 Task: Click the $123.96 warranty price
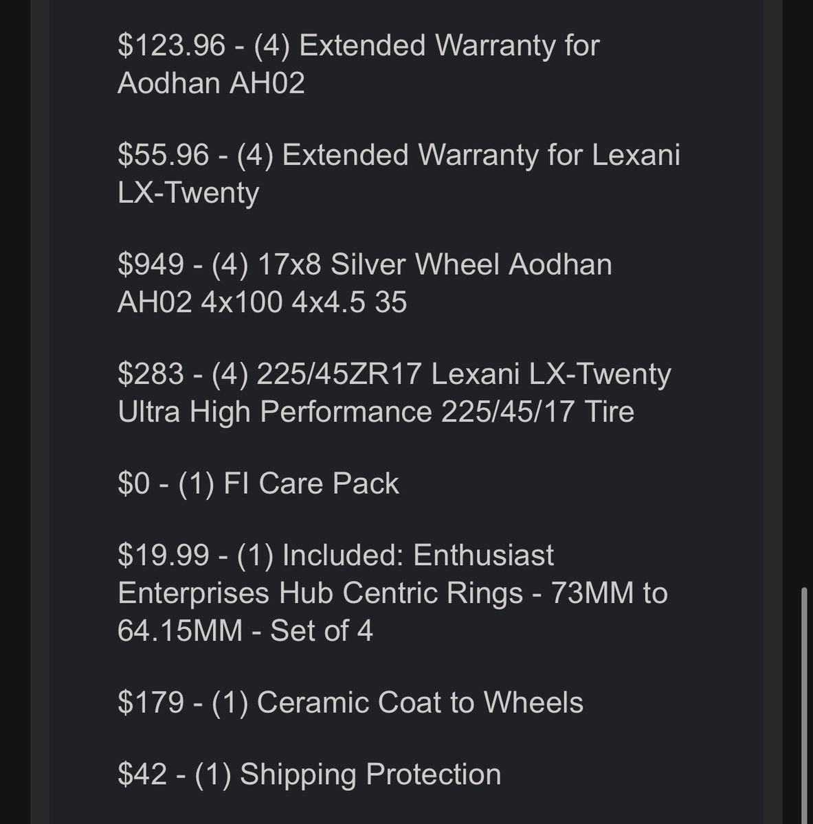tap(171, 46)
